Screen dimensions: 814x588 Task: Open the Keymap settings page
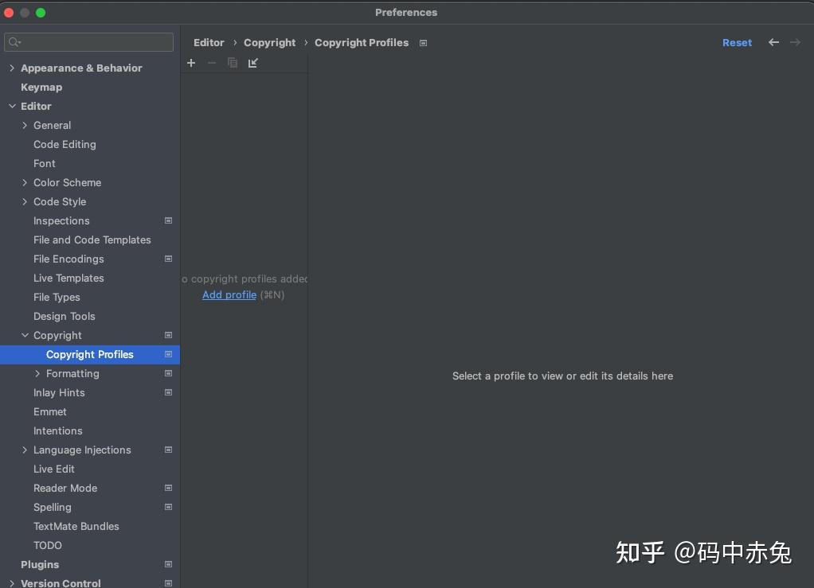[41, 87]
